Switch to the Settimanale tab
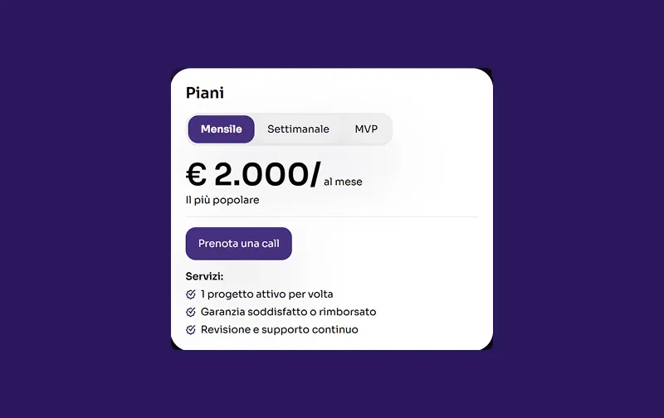Screen dimensions: 664x418 click(x=298, y=129)
